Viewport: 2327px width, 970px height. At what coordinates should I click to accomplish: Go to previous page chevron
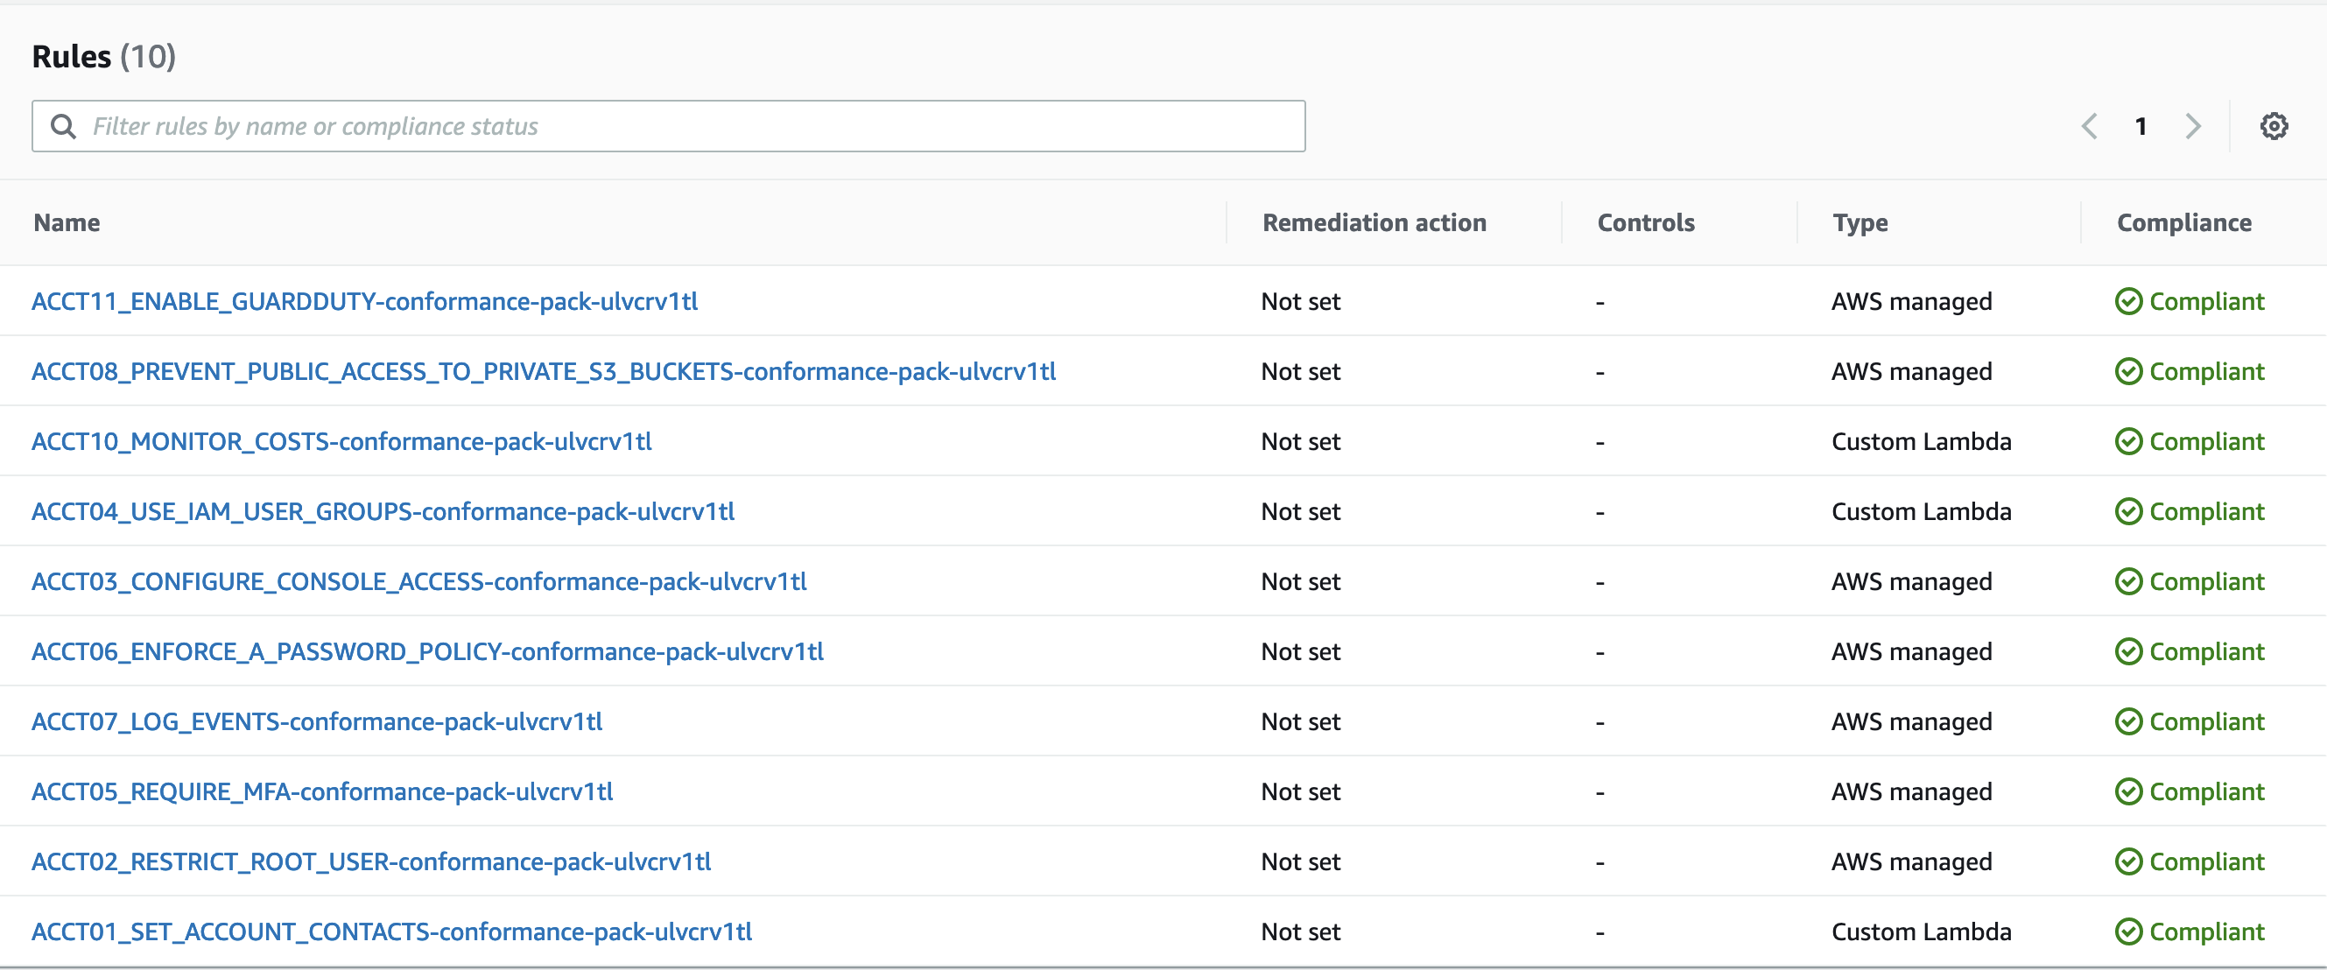[2089, 126]
